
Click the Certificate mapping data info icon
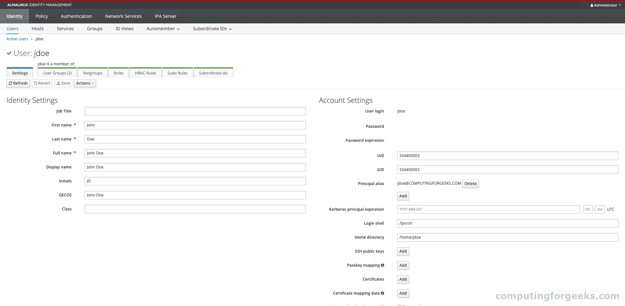click(x=383, y=293)
